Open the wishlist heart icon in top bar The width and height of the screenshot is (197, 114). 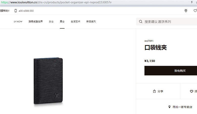195,11
